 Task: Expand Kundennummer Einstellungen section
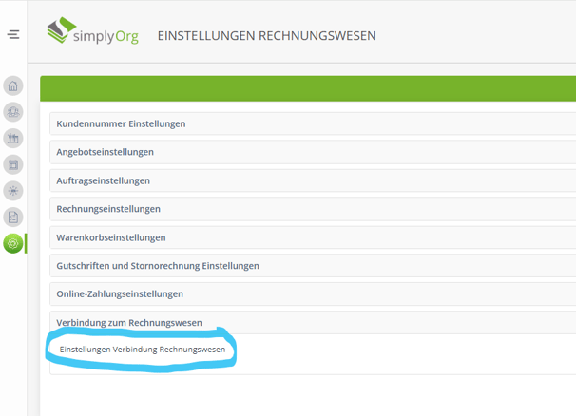pyautogui.click(x=121, y=124)
